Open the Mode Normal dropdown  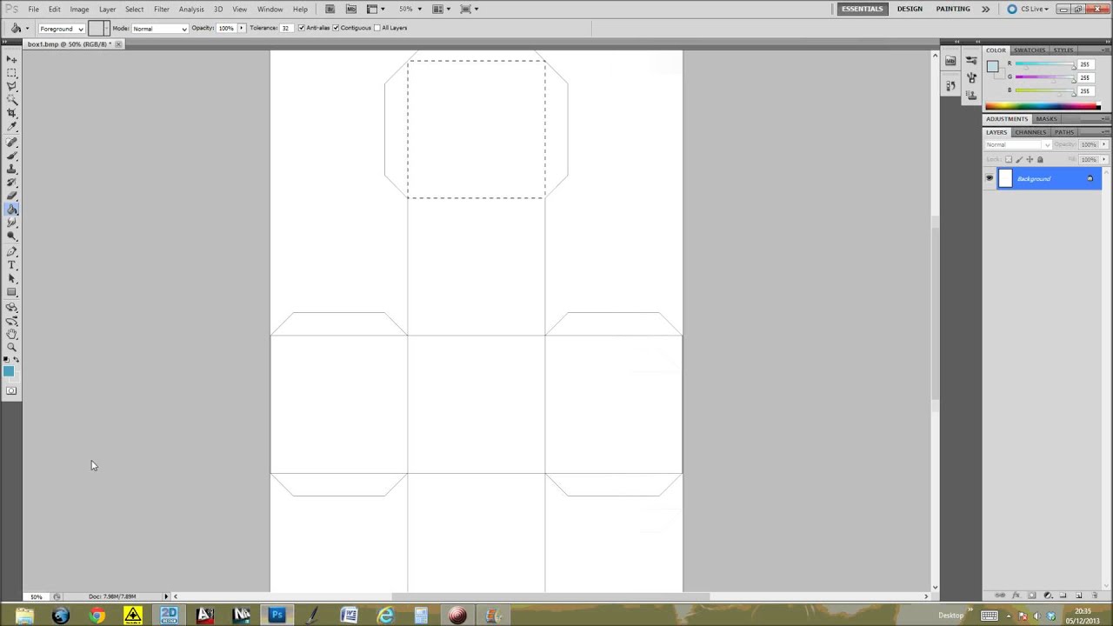[x=159, y=29]
